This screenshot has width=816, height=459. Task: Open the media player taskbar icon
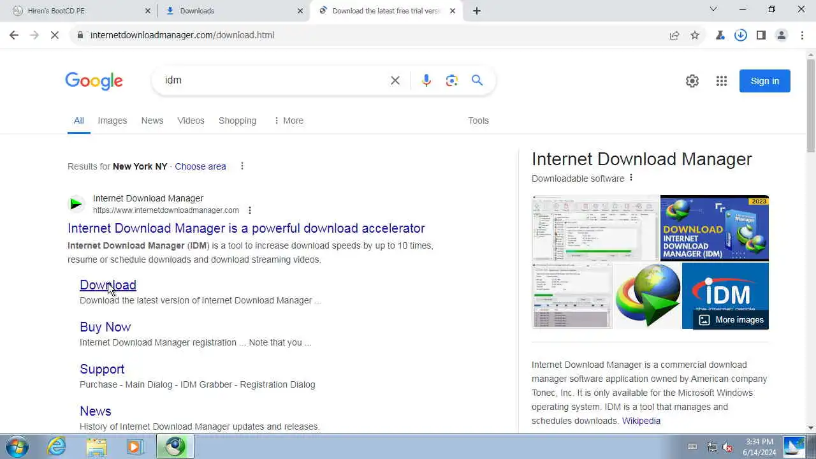coord(135,446)
